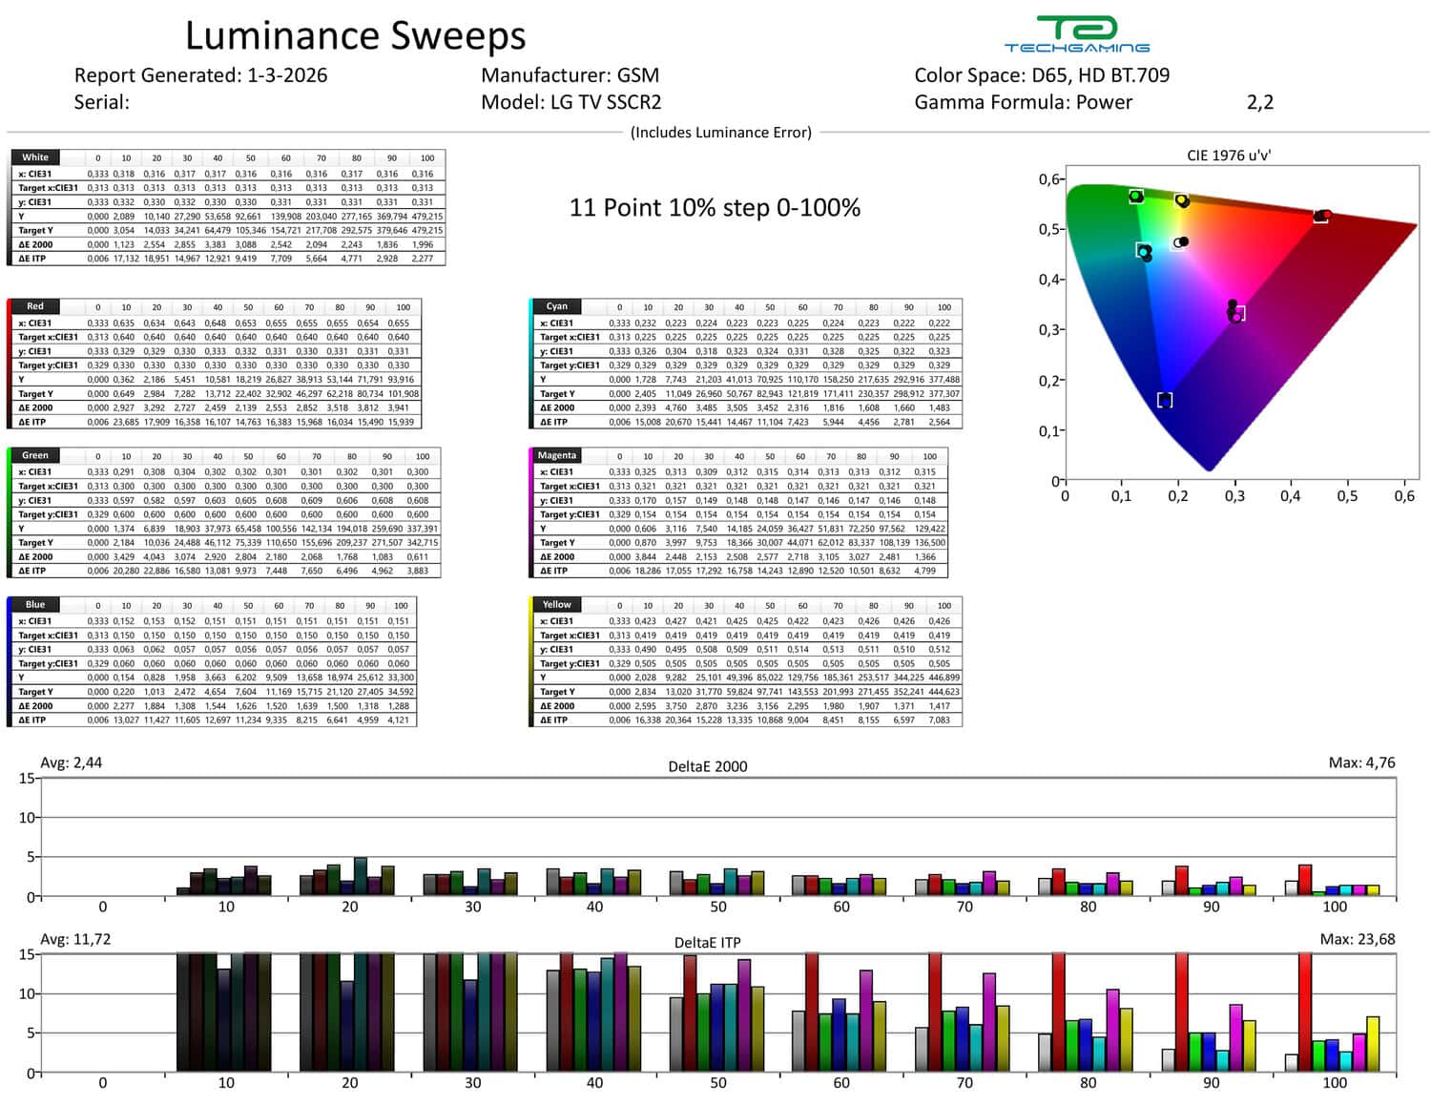Click the white point marker on CIE diagram
1431x1106 pixels.
click(1181, 242)
